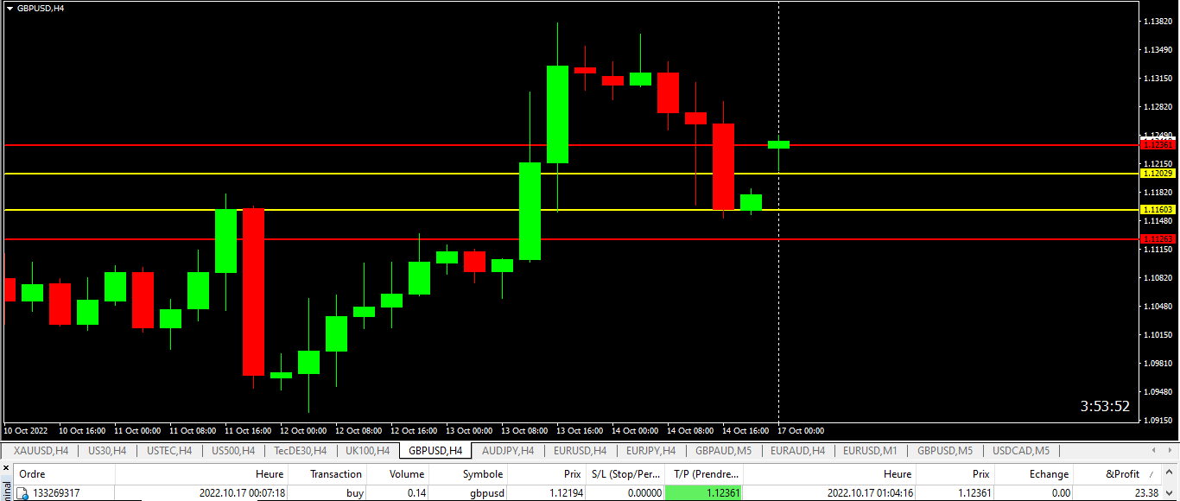The image size is (1180, 501).
Task: Click the triangle icon before GBPUSD,H4 label
Action: [10, 7]
